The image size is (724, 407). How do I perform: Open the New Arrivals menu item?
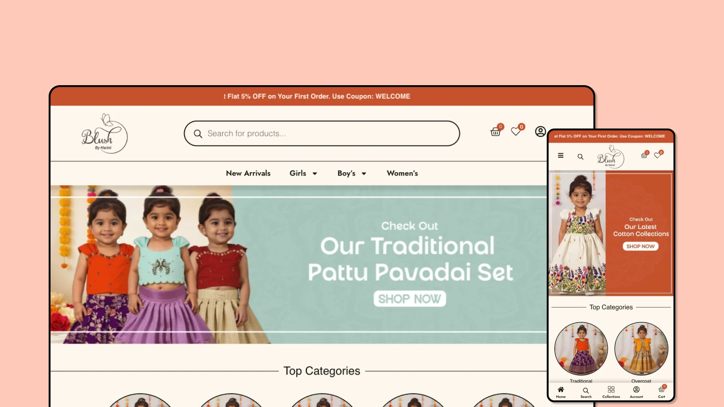[248, 173]
